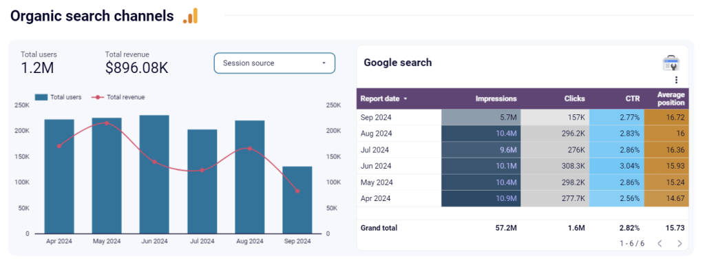
Task: Open the Session source dropdown
Action: click(274, 63)
